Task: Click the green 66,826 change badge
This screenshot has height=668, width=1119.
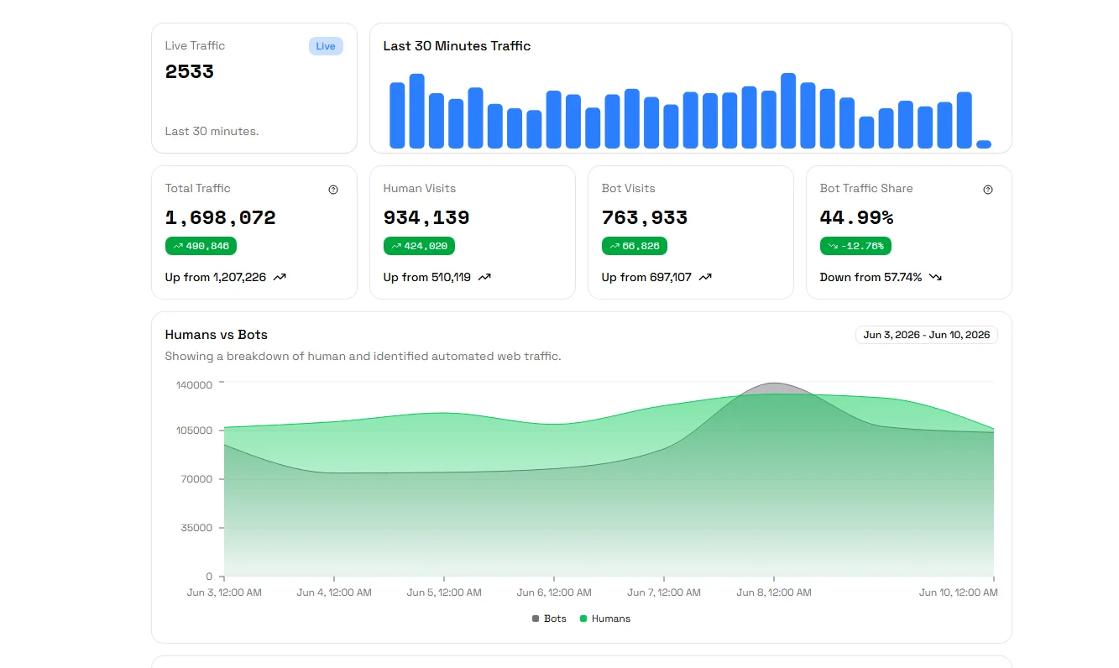Action: pos(635,246)
